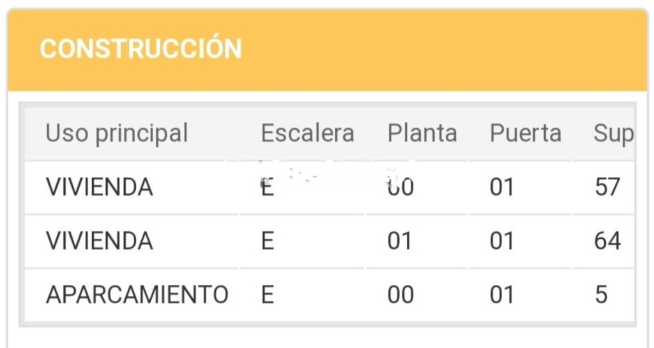654x348 pixels.
Task: Click the surface value 64
Action: point(607,241)
